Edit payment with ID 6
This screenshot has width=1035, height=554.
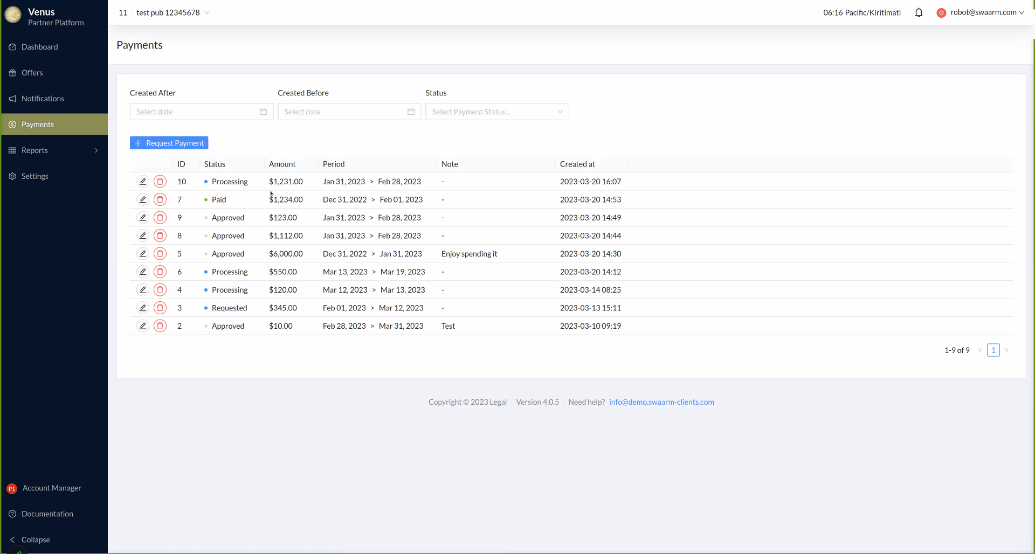142,272
